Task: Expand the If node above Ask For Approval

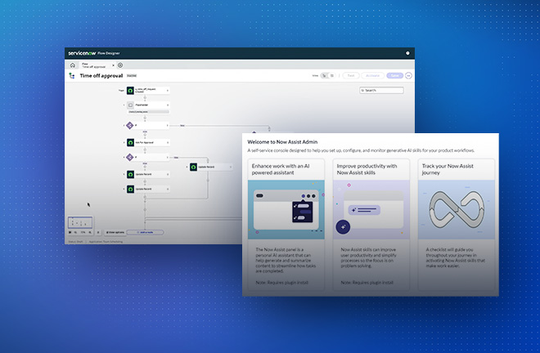Action: pyautogui.click(x=124, y=126)
